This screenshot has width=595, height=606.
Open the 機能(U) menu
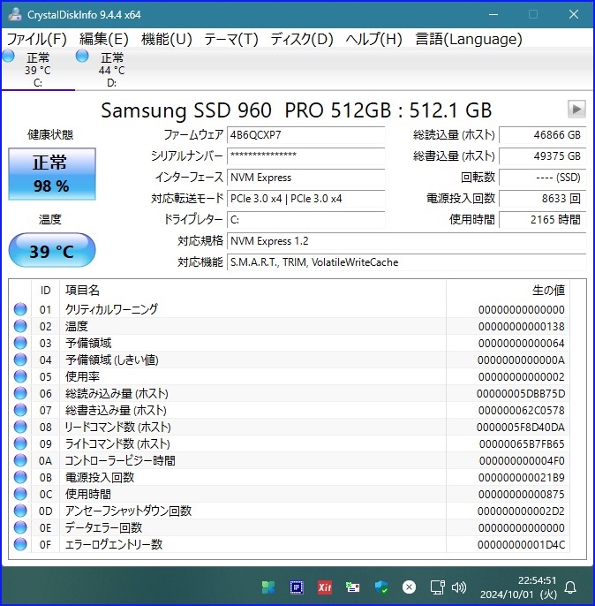(167, 39)
